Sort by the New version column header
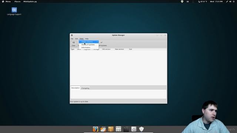The height and width of the screenshot is (133, 237). click(119, 49)
